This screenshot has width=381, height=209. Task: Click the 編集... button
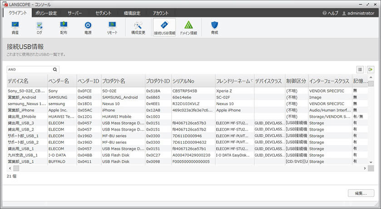click(361, 193)
